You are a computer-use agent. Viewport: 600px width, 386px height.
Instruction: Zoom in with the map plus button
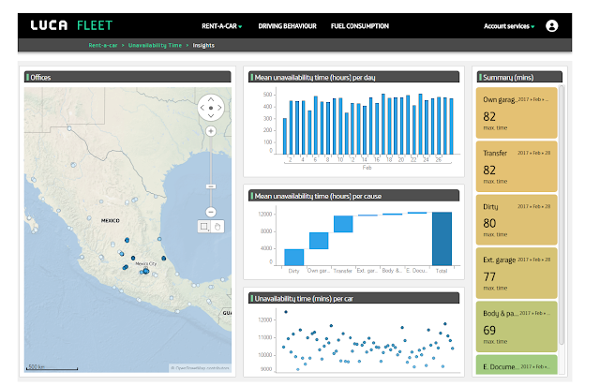210,131
